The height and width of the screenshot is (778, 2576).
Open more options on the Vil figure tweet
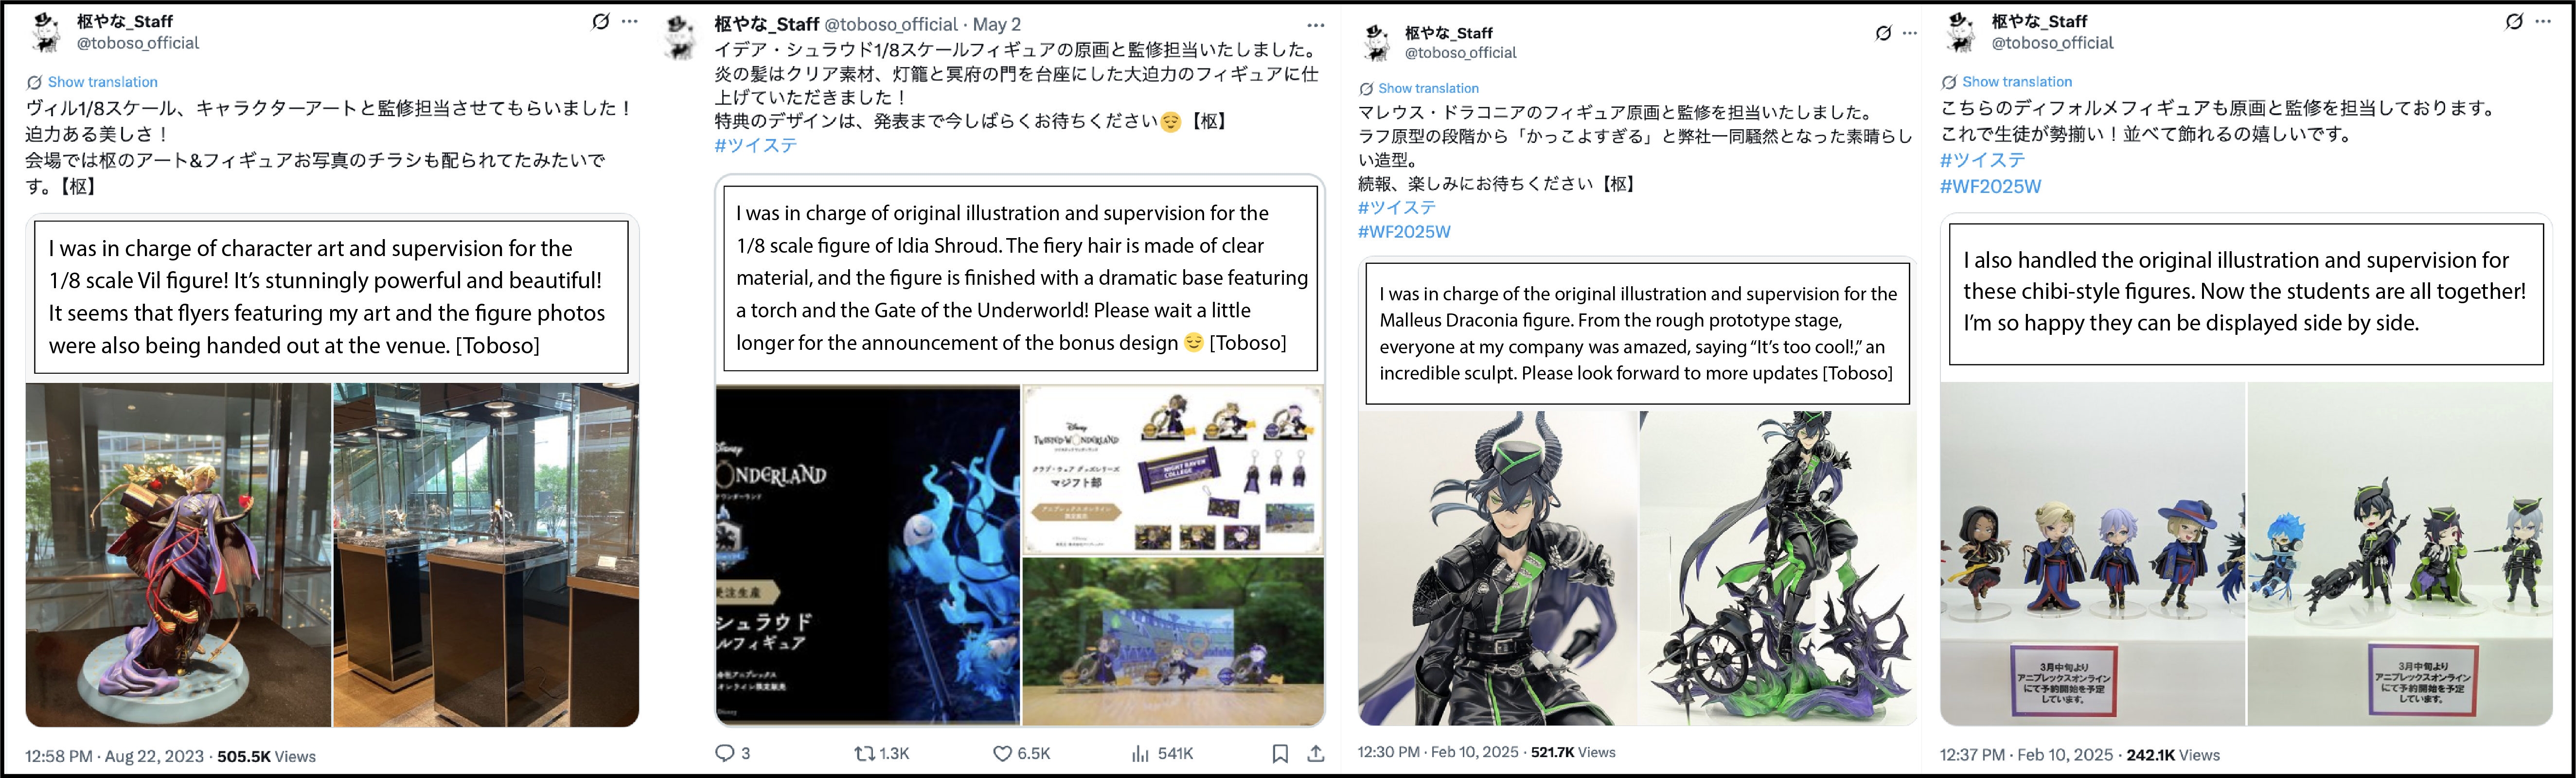tap(630, 21)
